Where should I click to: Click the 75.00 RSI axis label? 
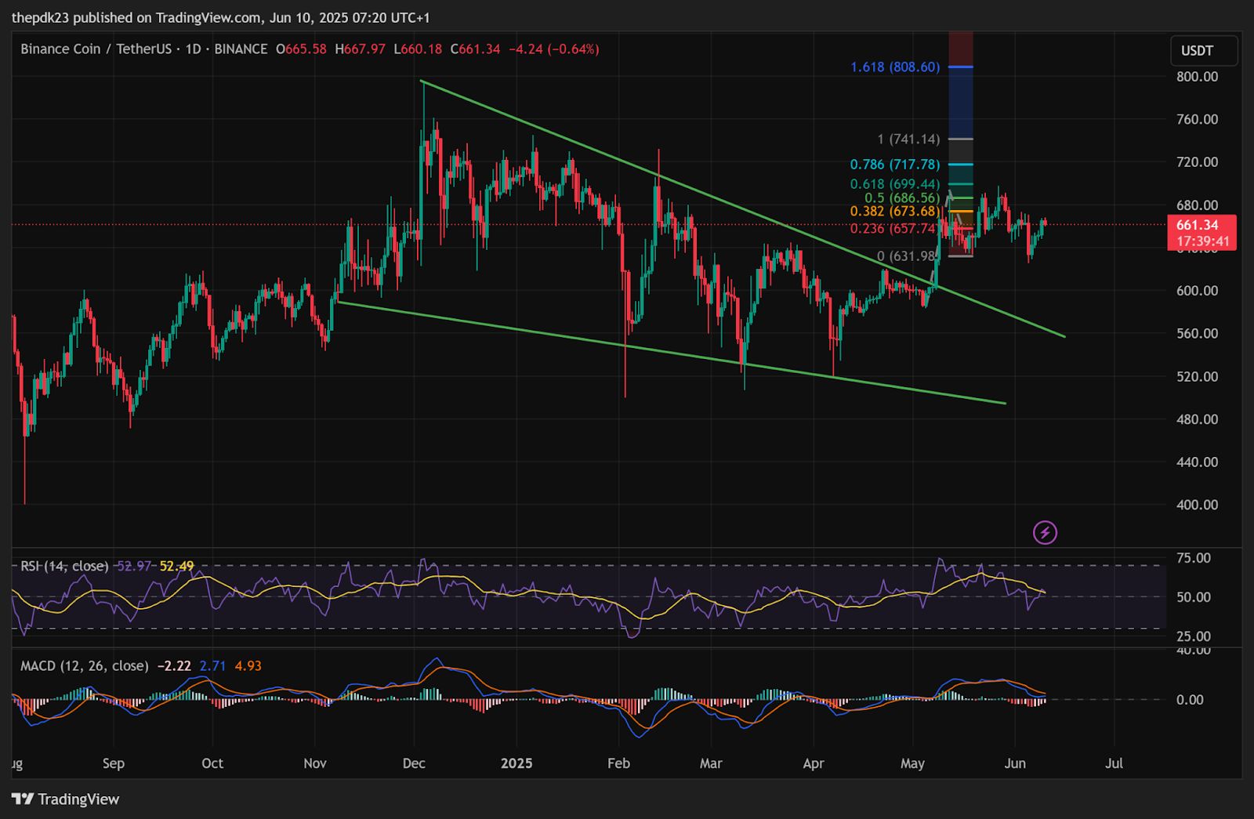coord(1194,559)
